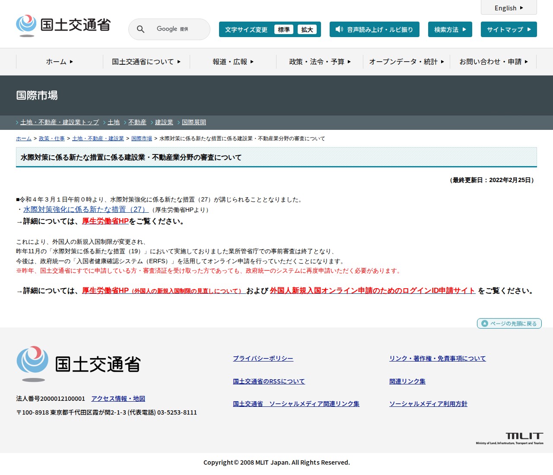Open the アクセス情報・地図 link

coord(118,399)
